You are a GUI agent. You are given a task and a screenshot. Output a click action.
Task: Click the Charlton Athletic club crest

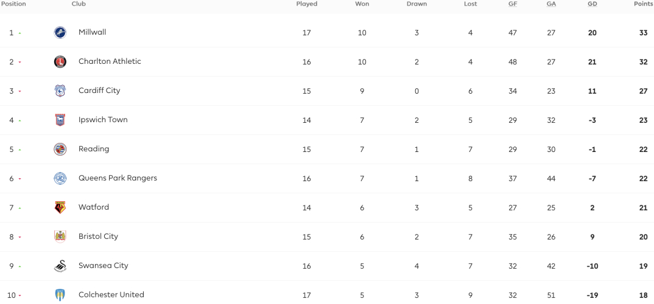(x=60, y=61)
